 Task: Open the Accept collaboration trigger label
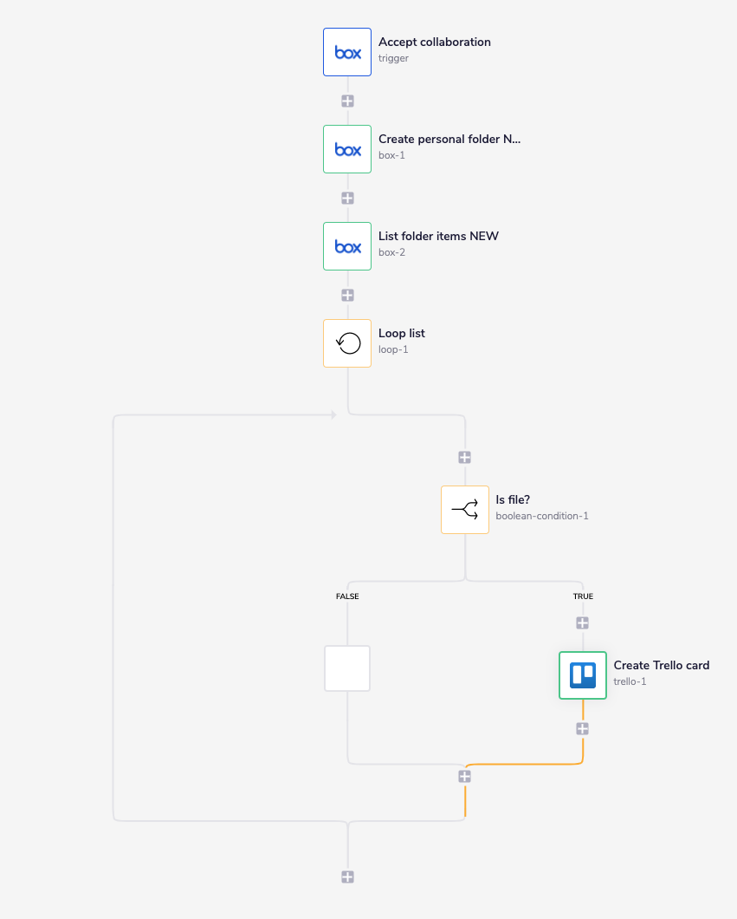click(434, 42)
